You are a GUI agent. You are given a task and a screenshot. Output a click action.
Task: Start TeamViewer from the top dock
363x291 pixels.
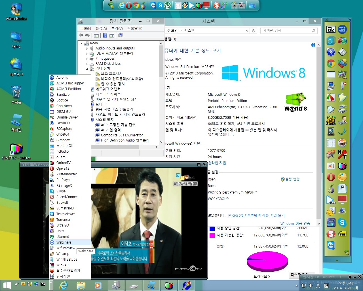click(x=153, y=5)
